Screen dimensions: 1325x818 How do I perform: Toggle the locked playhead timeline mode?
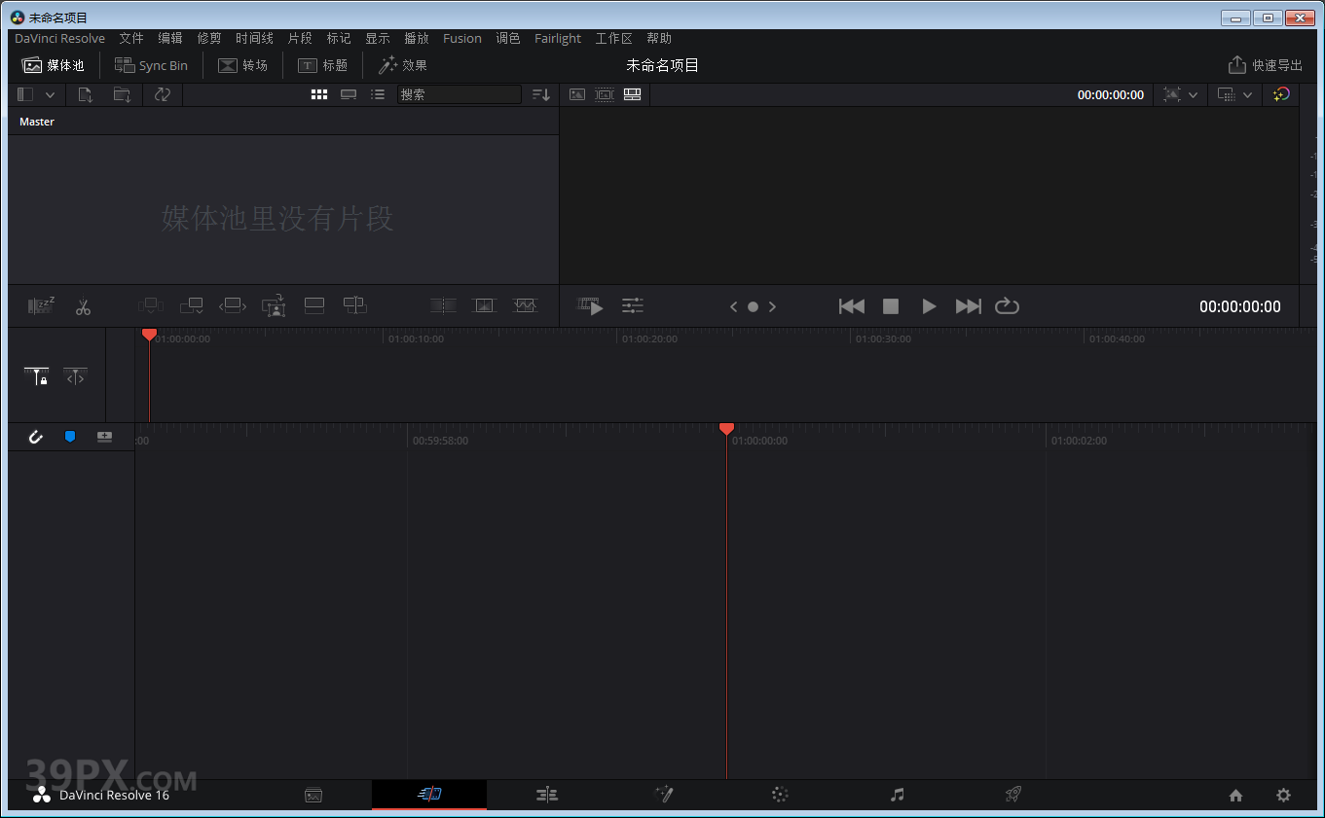point(37,376)
